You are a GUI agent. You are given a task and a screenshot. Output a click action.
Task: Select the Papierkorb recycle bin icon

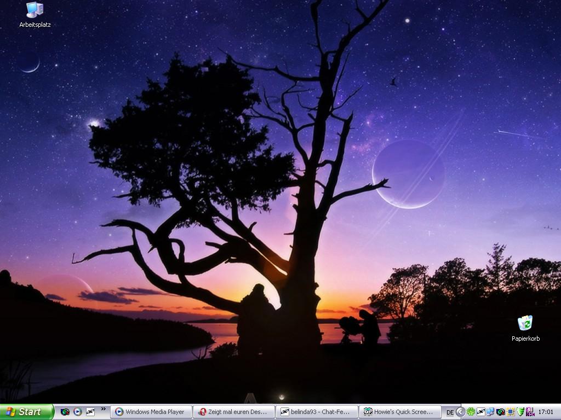click(525, 329)
